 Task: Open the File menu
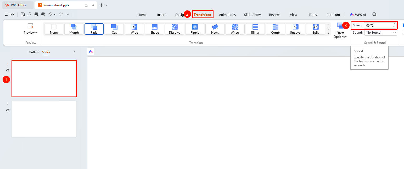pyautogui.click(x=9, y=14)
